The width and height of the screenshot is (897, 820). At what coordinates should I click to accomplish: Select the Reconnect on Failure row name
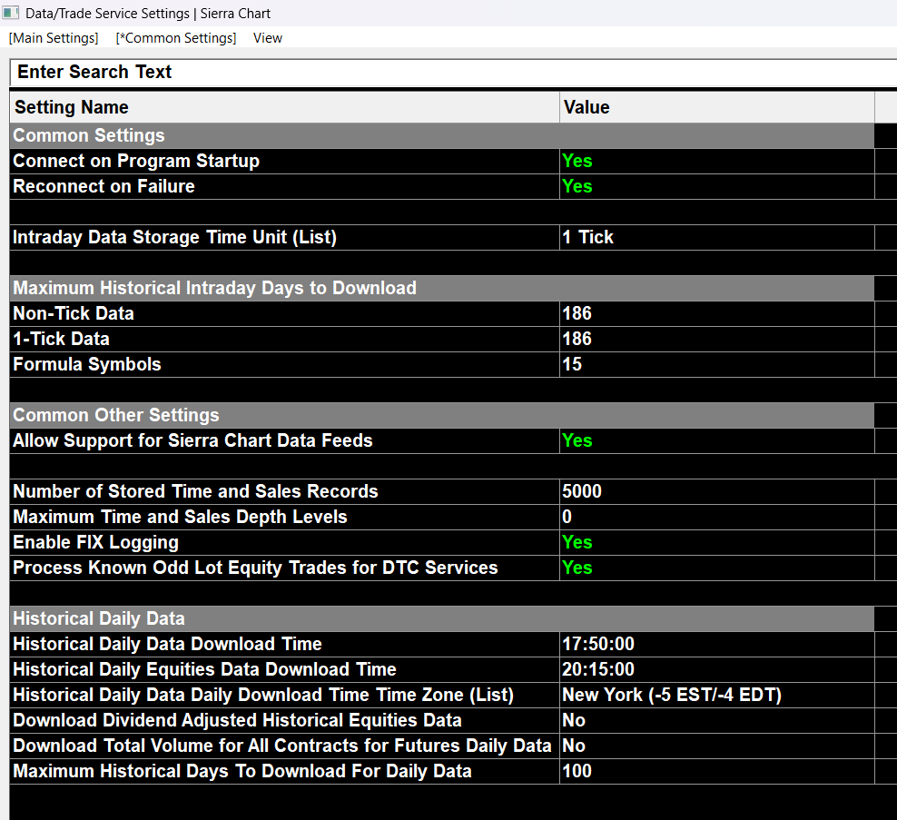click(x=285, y=186)
